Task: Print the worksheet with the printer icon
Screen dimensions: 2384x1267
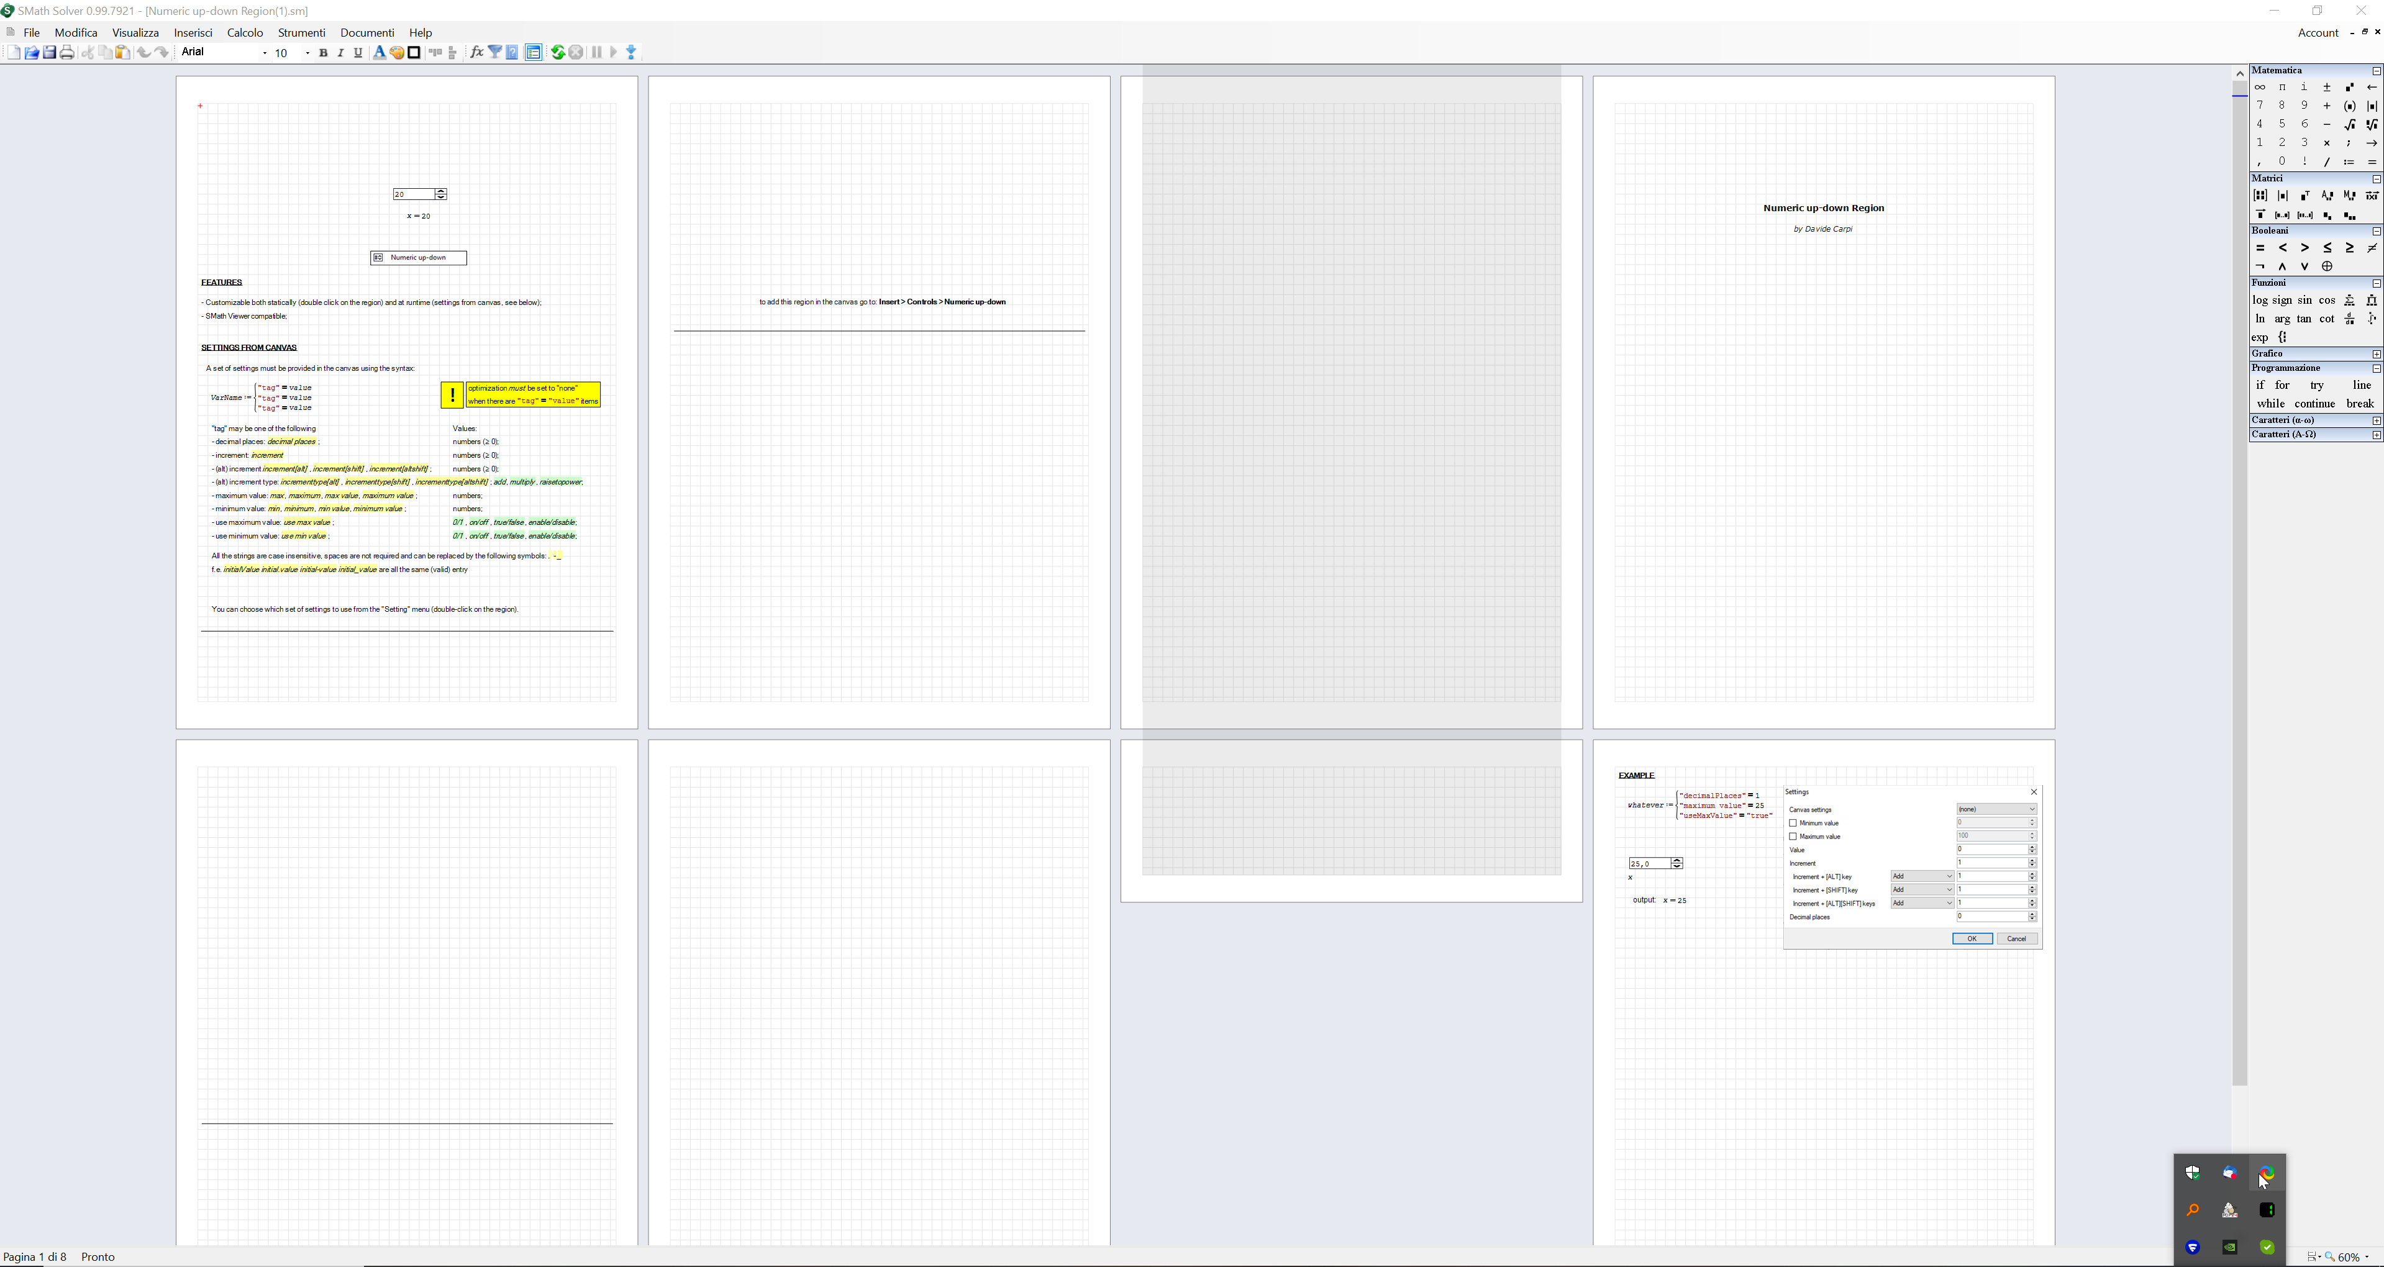Action: (68, 53)
